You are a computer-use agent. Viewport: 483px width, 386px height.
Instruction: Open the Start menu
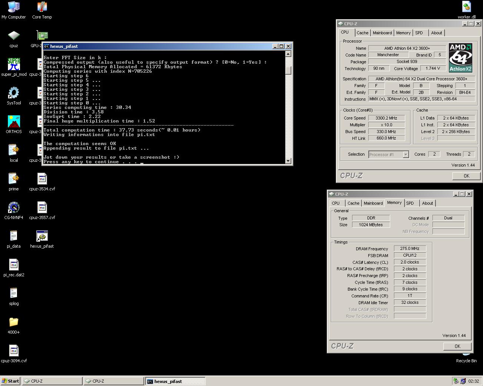pos(11,381)
